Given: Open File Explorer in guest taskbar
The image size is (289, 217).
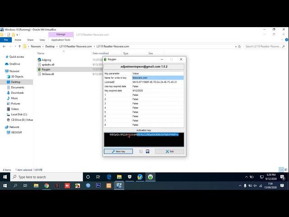Looking at the screenshot, I should (119, 177).
